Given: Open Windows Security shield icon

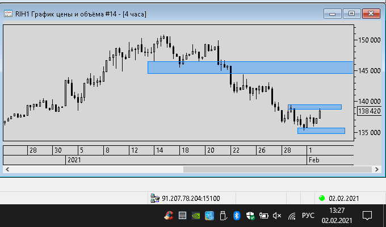Looking at the screenshot, I should tap(250, 216).
